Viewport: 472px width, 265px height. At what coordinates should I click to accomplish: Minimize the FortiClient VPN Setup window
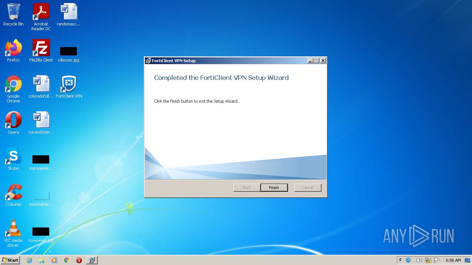(310, 61)
